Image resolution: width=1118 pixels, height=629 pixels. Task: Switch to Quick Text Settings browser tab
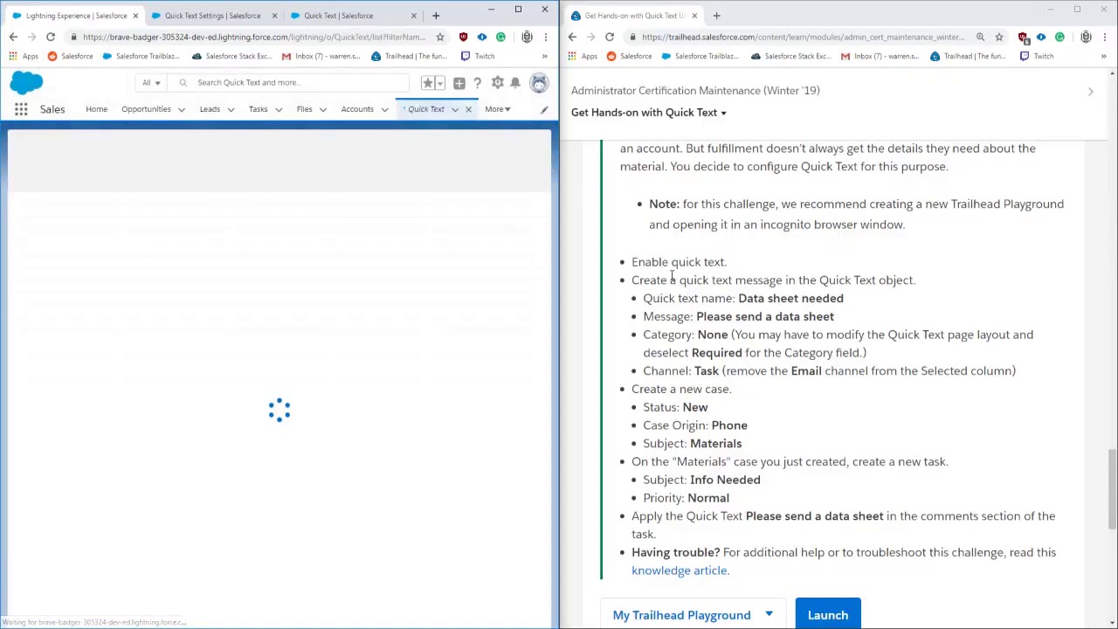212,15
